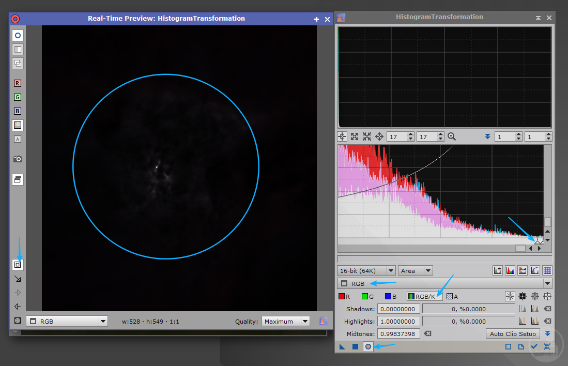
Task: Click the Apply square icon in HistogramTransformation
Action: [355, 346]
